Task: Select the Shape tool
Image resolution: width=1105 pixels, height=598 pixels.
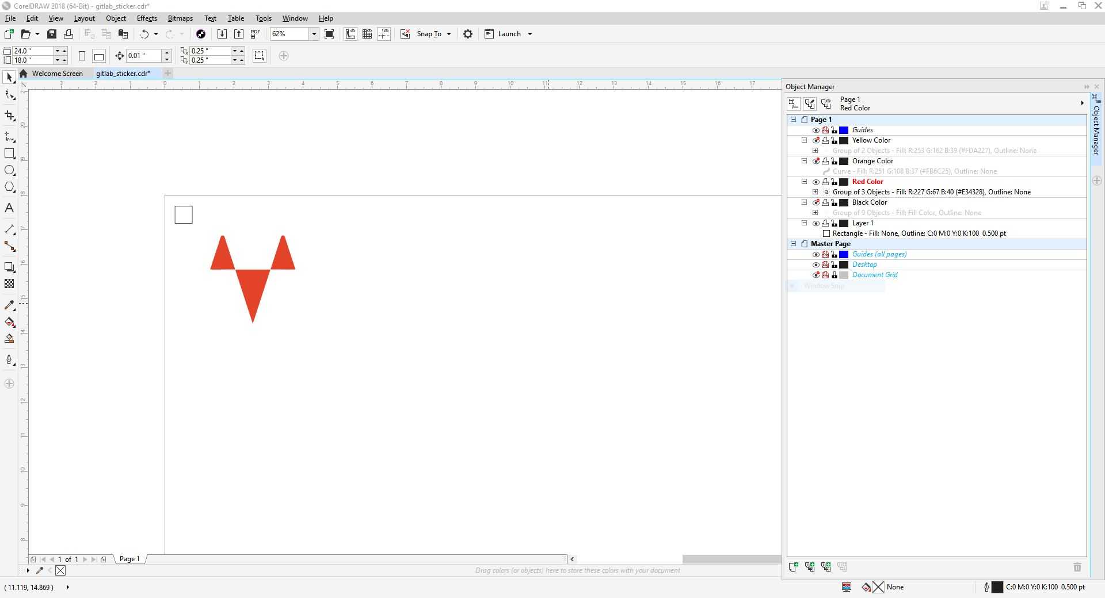Action: tap(9, 95)
